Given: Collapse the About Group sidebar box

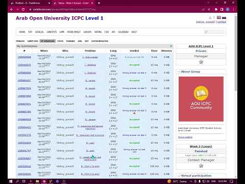Looking at the screenshot, I should 179,72.
